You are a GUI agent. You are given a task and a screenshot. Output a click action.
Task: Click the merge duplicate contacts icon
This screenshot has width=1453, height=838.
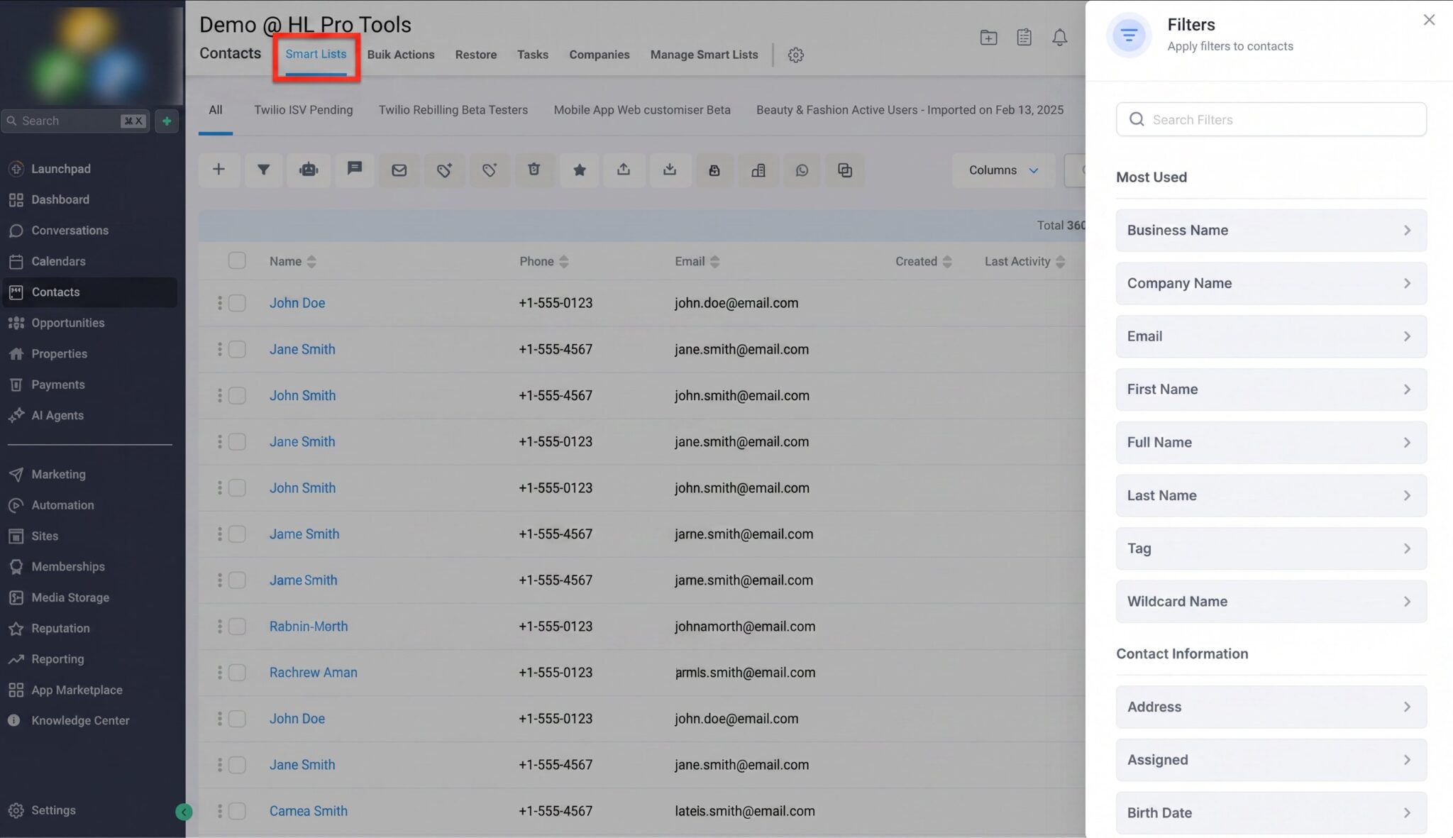(x=845, y=170)
